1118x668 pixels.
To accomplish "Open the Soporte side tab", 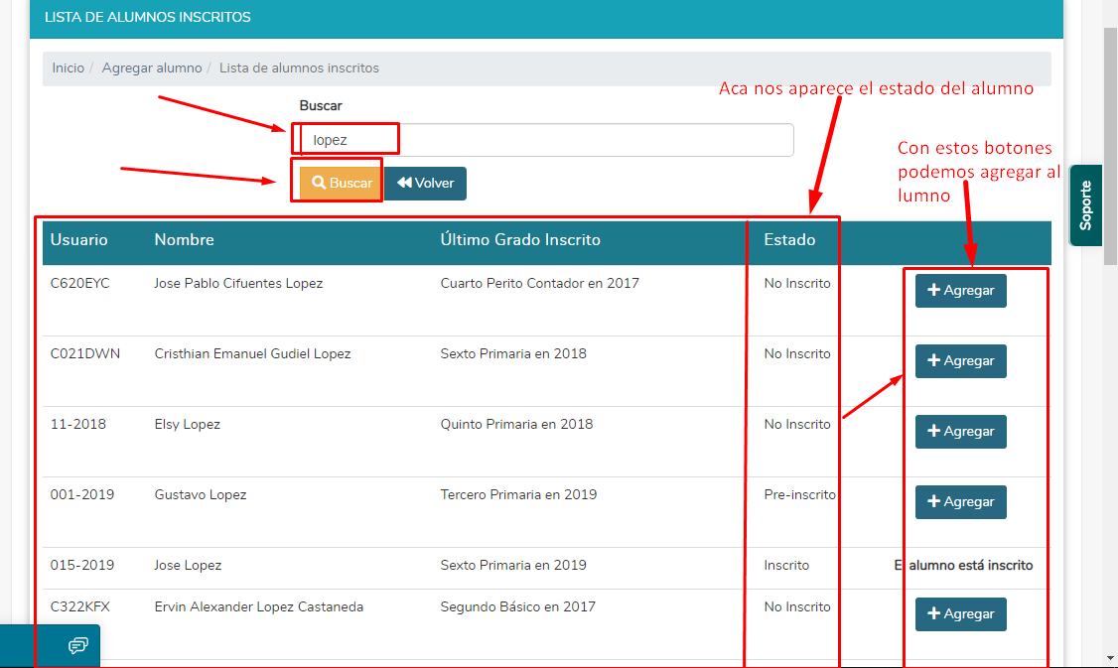I will point(1085,205).
